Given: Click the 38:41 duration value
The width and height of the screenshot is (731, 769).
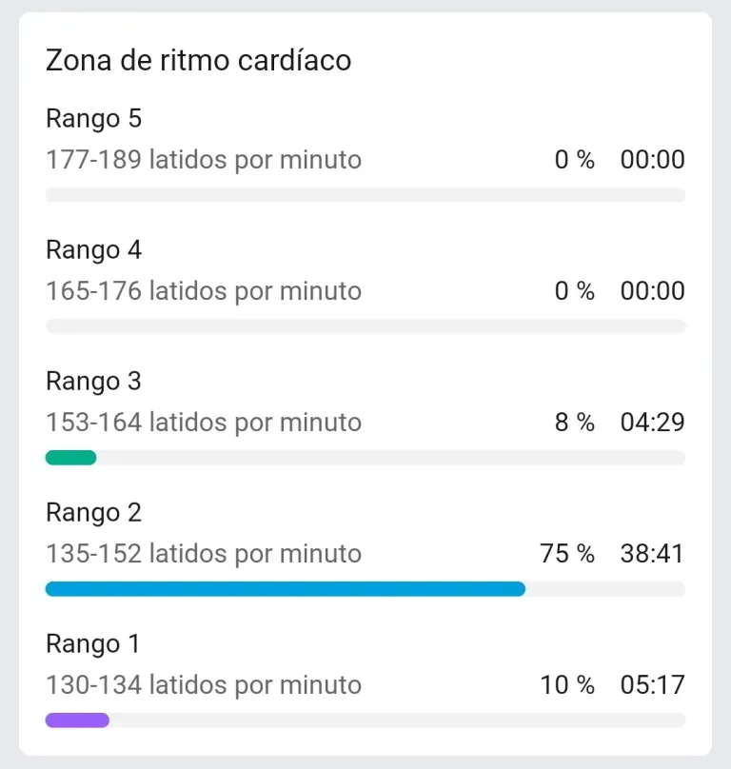Looking at the screenshot, I should [x=653, y=554].
